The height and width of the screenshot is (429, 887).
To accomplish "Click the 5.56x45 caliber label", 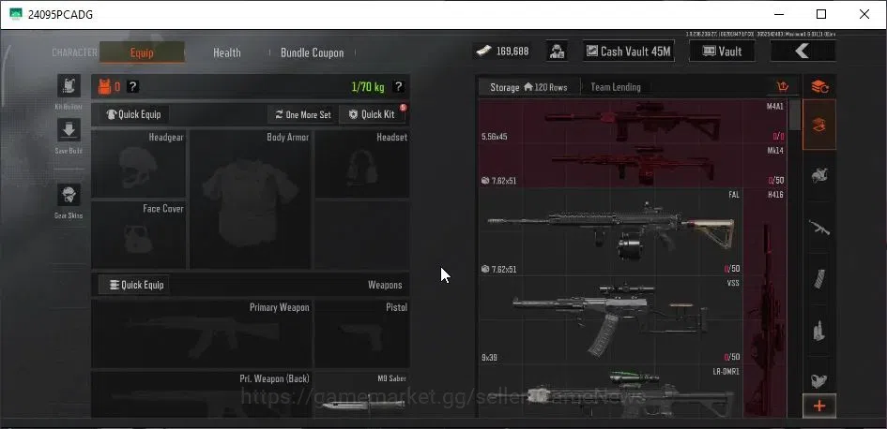I will click(495, 137).
